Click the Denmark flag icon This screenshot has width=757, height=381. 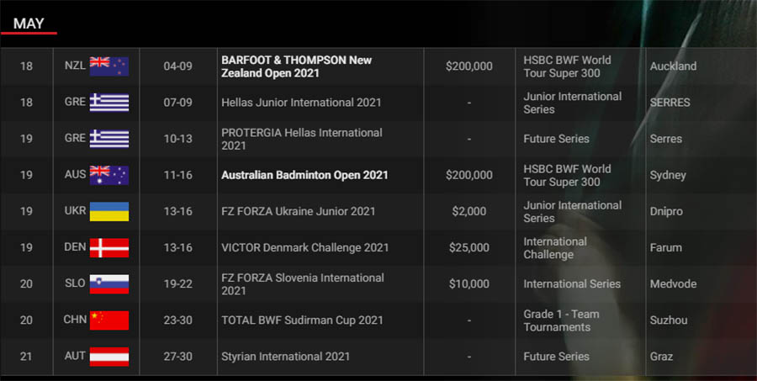[x=109, y=247]
